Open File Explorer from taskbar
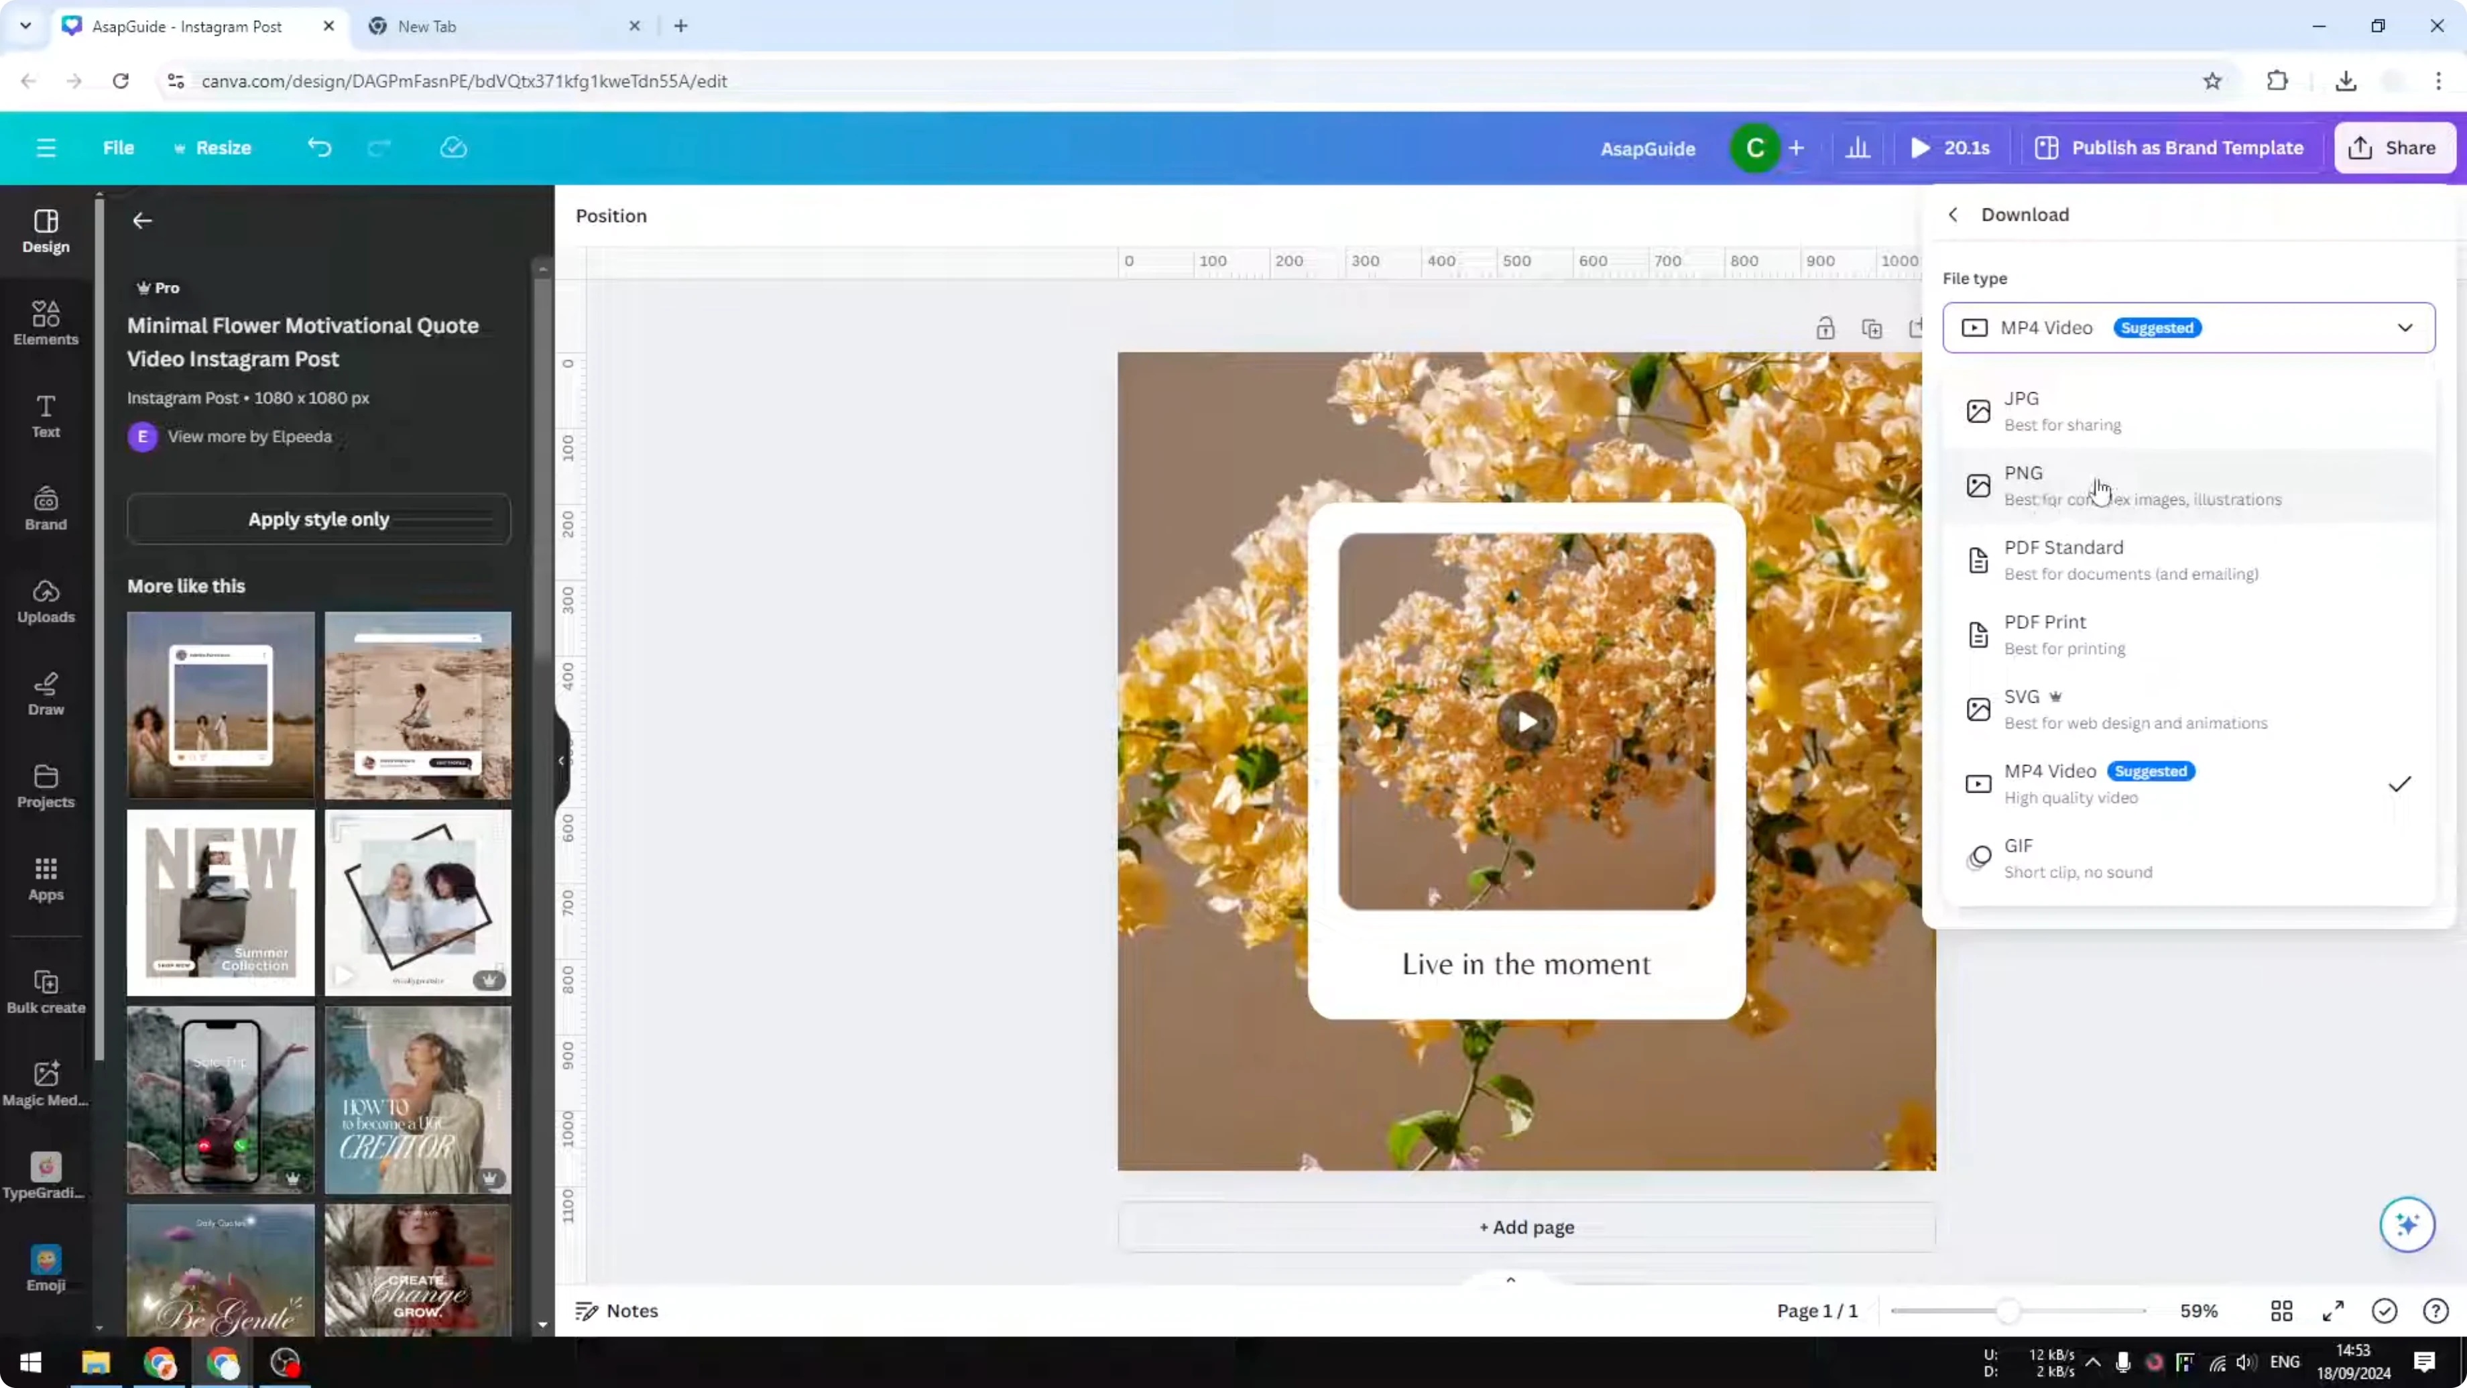The image size is (2467, 1388). tap(96, 1362)
